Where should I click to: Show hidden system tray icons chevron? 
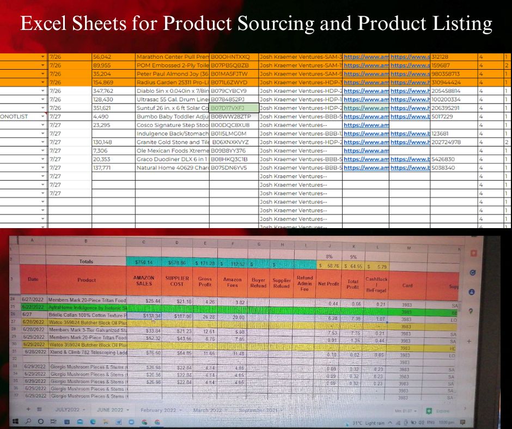click(x=390, y=423)
